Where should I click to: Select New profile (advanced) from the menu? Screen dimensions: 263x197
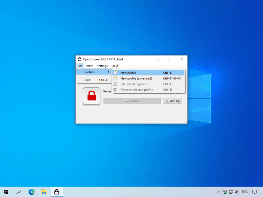pos(136,78)
